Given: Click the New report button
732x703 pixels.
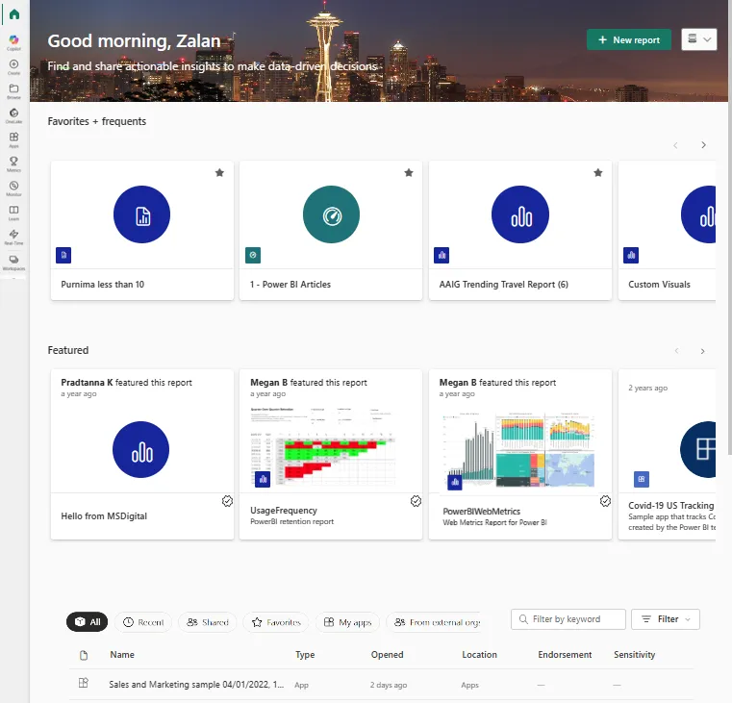Looking at the screenshot, I should pyautogui.click(x=628, y=39).
